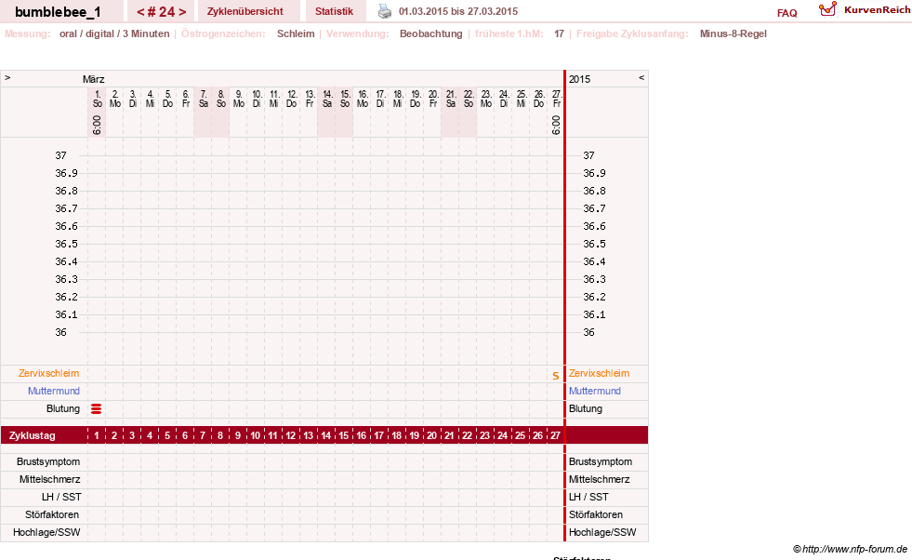Screen dimensions: 912x560
Task: Click the left LH / SST row label
Action: 61,497
